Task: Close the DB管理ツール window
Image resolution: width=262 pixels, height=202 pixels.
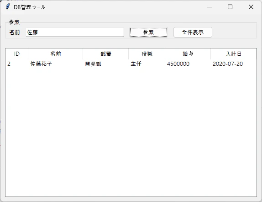Action: tap(251, 7)
